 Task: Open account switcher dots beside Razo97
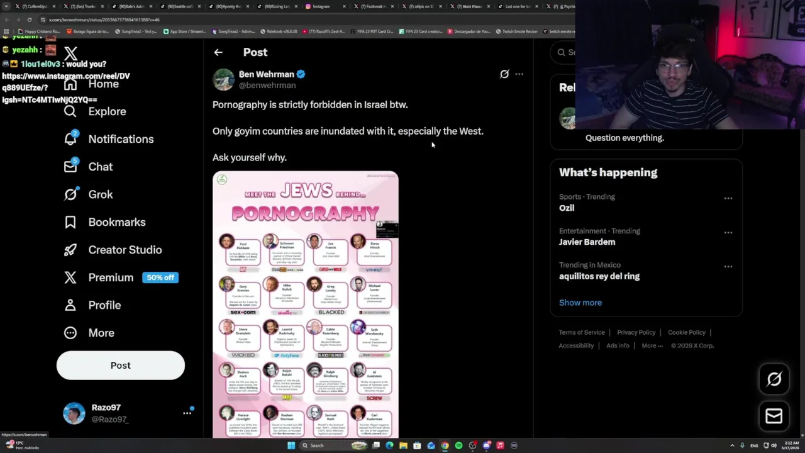pyautogui.click(x=187, y=413)
